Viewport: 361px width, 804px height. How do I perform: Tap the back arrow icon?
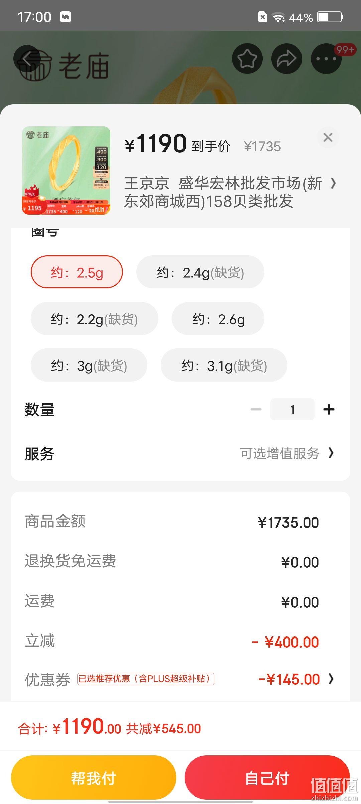pos(27,59)
